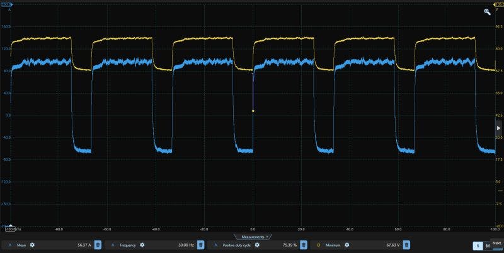Open settings gear for Mean measurement
The image size is (504, 253).
[32, 245]
